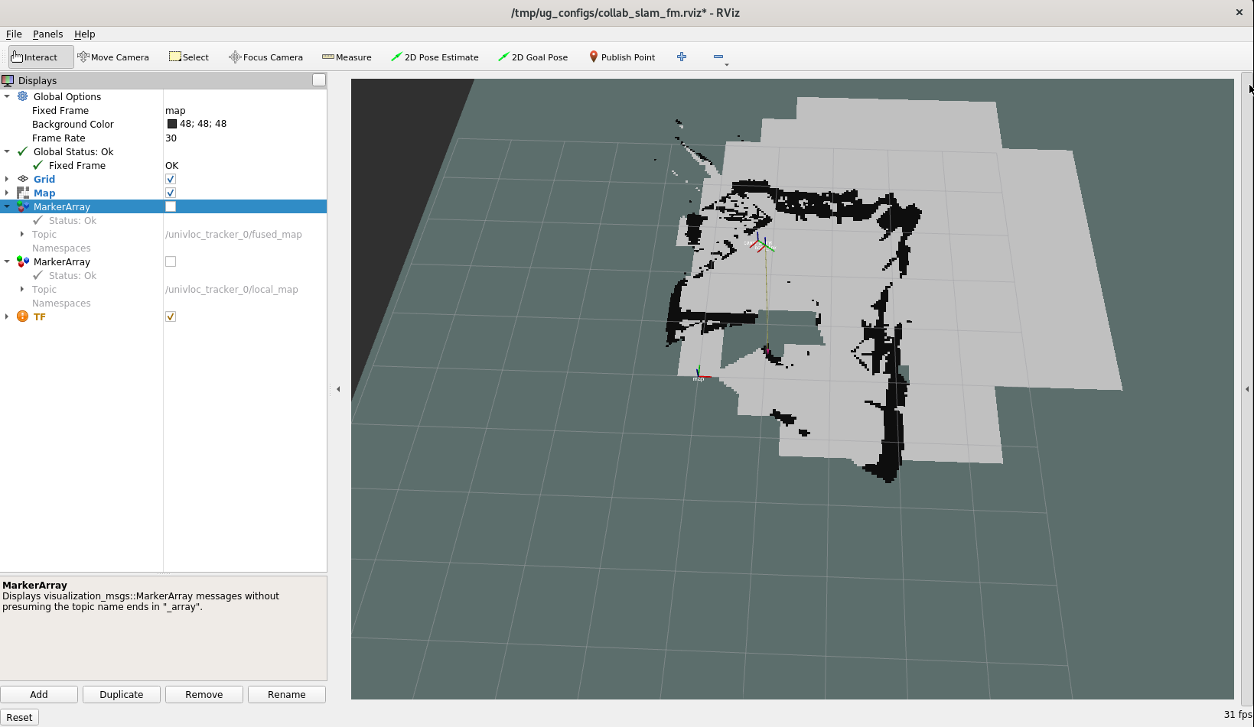The image size is (1254, 727).
Task: Toggle the TF display checkbox
Action: 171,317
